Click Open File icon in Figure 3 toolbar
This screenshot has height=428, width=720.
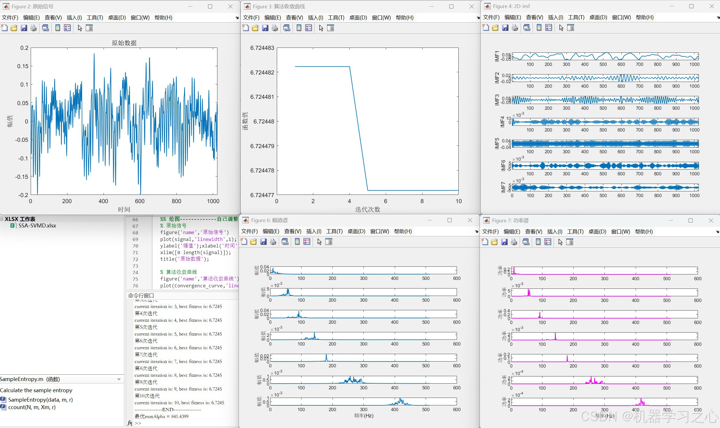255,28
